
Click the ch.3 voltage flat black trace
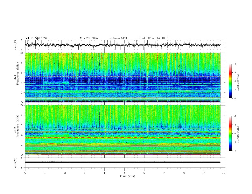tap(122, 162)
